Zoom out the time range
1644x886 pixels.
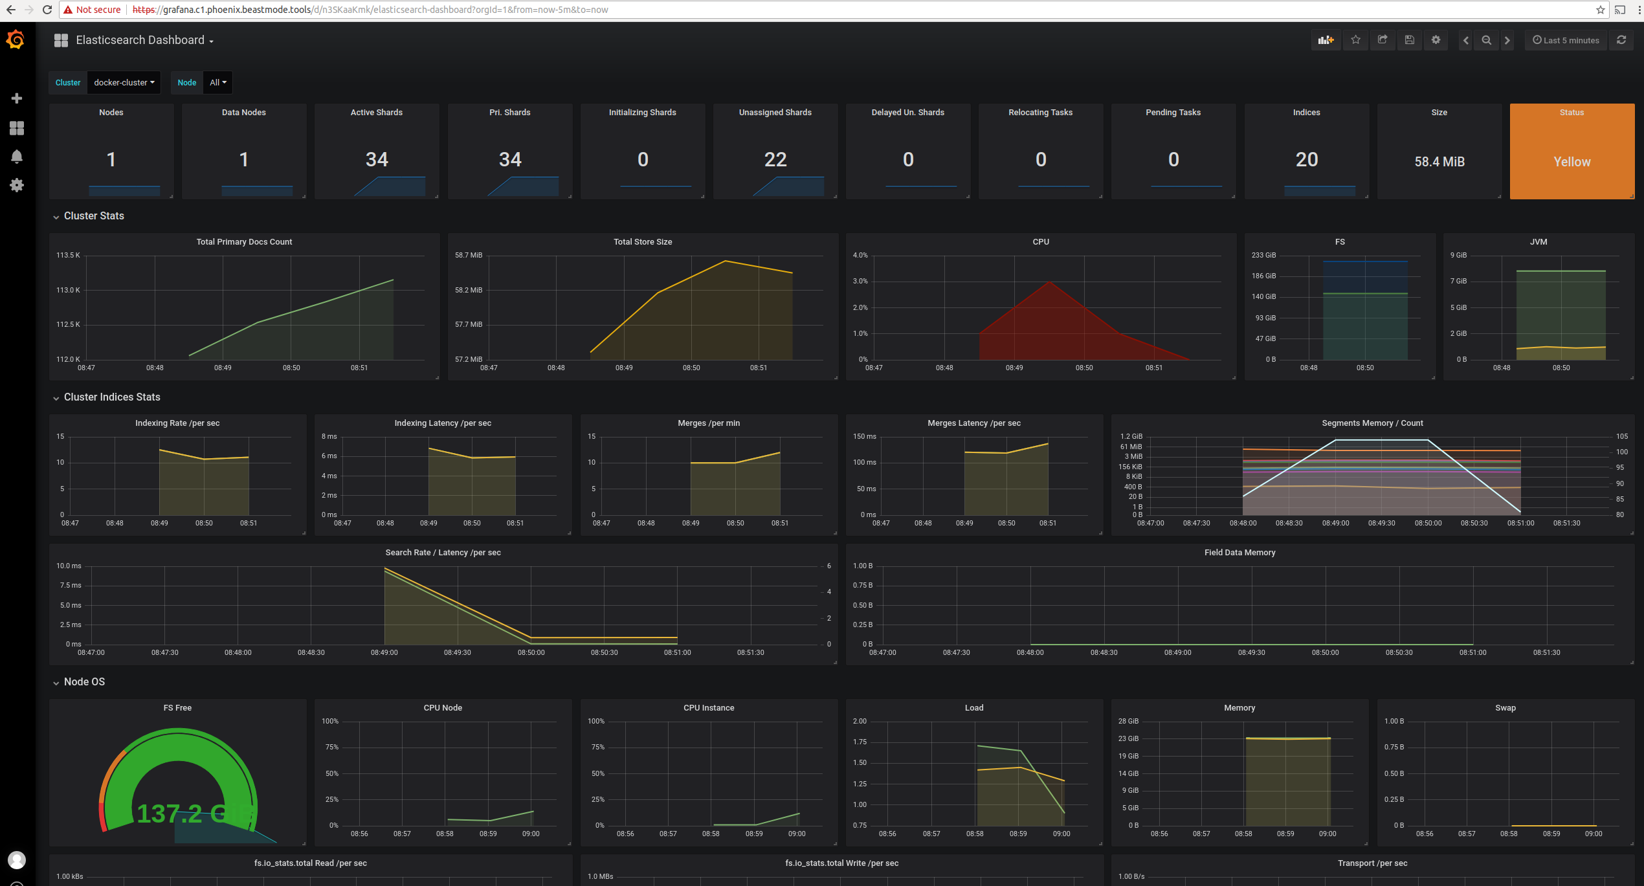[x=1487, y=40]
